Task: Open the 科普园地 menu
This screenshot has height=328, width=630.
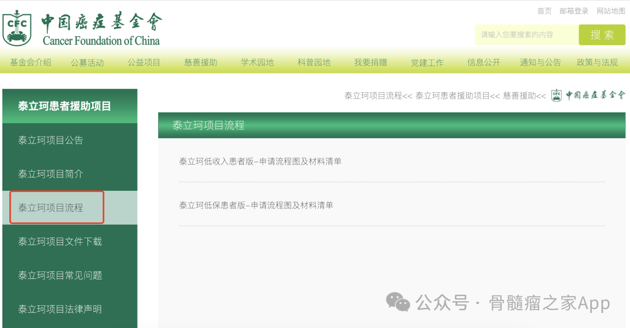Action: pyautogui.click(x=314, y=62)
